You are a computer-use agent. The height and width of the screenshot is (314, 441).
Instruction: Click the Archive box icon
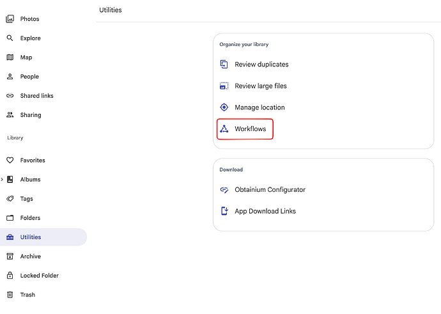pos(10,256)
